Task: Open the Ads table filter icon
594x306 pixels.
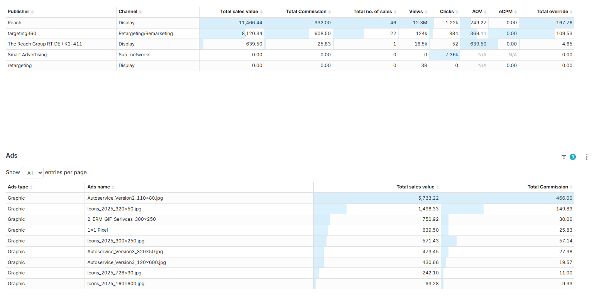Action: (x=564, y=157)
